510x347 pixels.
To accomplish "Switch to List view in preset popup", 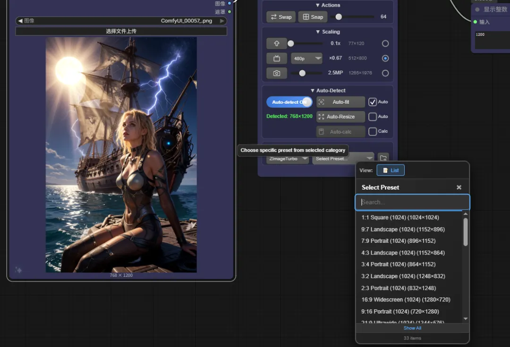I will 391,170.
